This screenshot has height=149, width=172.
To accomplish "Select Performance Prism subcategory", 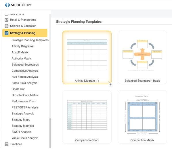I will point(24,101).
